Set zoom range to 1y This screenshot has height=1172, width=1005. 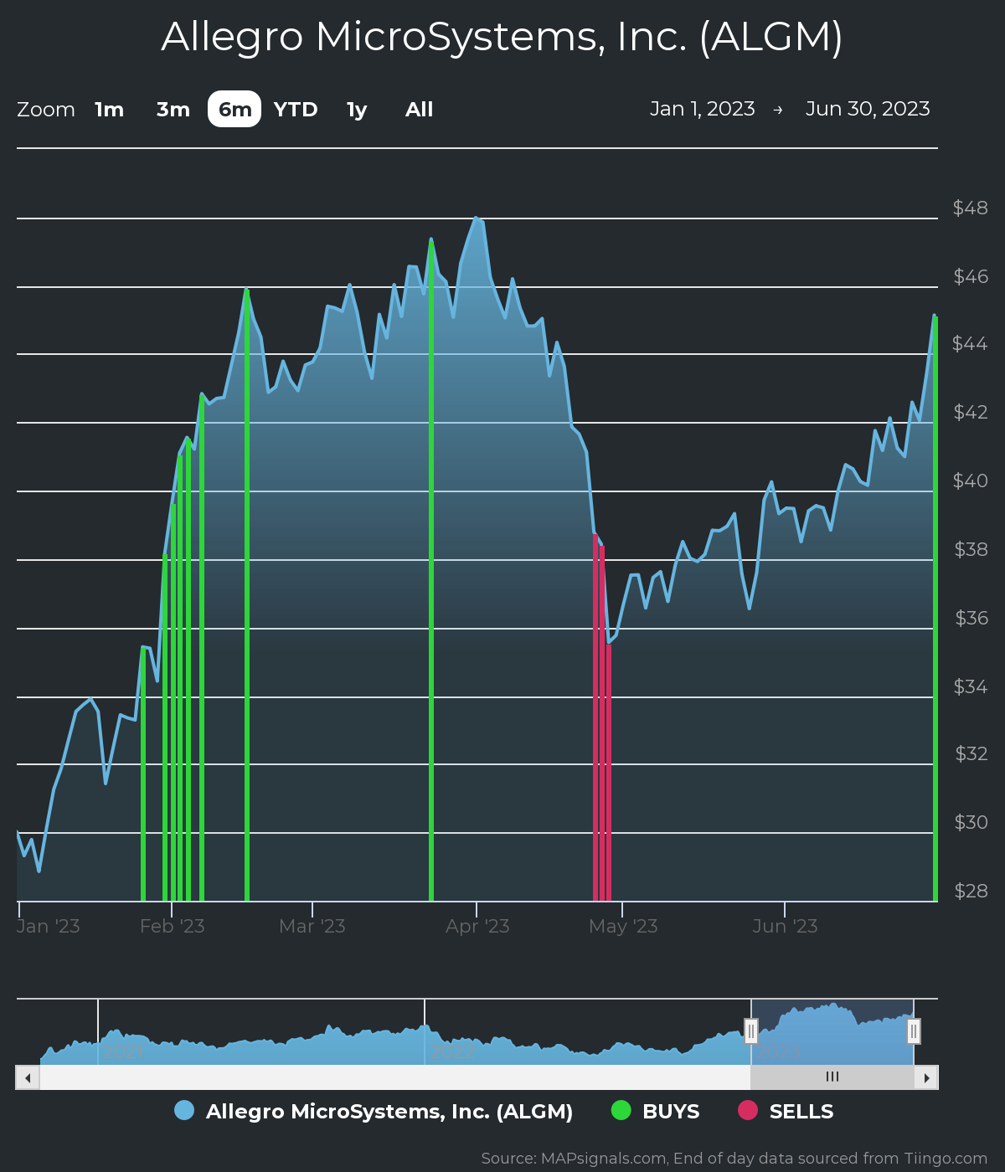357,110
